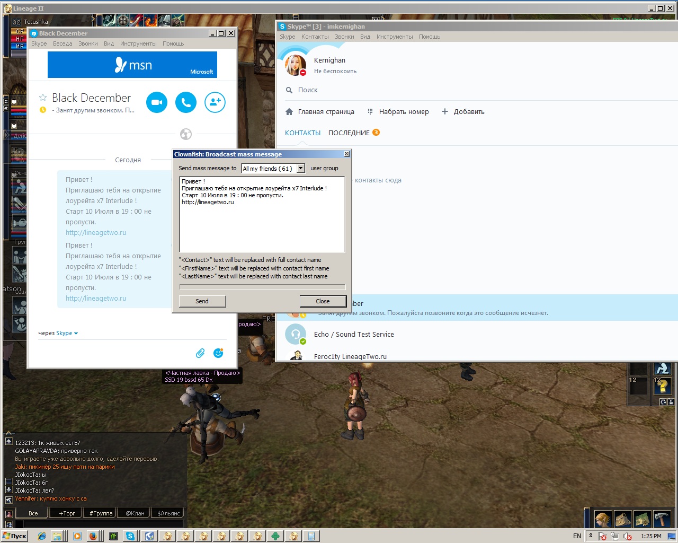This screenshot has width=678, height=543.
Task: Open the emoticon picker in the chat
Action: coord(218,353)
